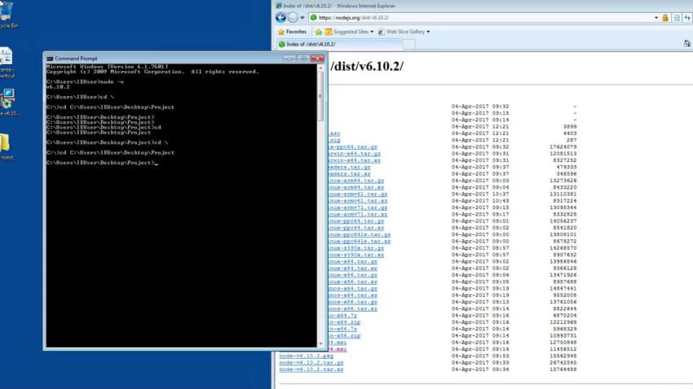Click file size value 15764488

[x=563, y=369]
